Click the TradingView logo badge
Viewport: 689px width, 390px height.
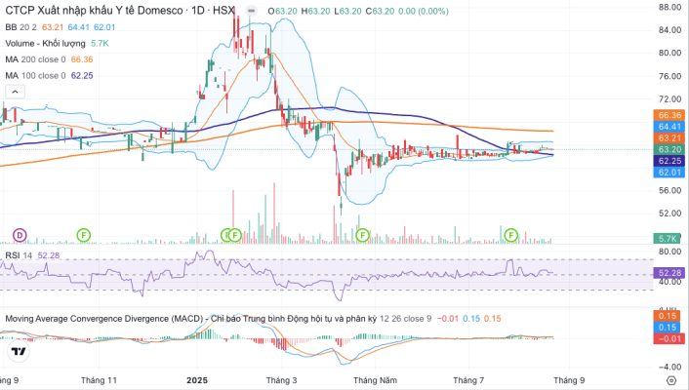pos(19,351)
